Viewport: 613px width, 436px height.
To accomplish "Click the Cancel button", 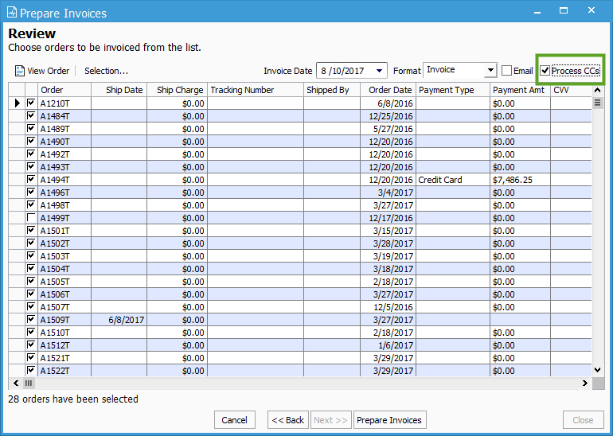I will pyautogui.click(x=235, y=420).
